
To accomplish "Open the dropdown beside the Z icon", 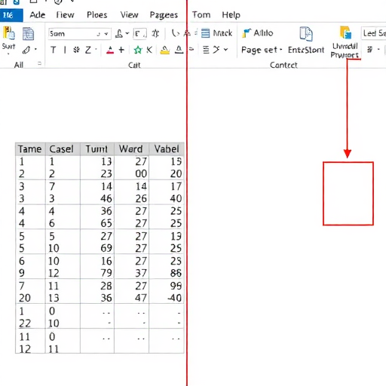I will coord(96,50).
